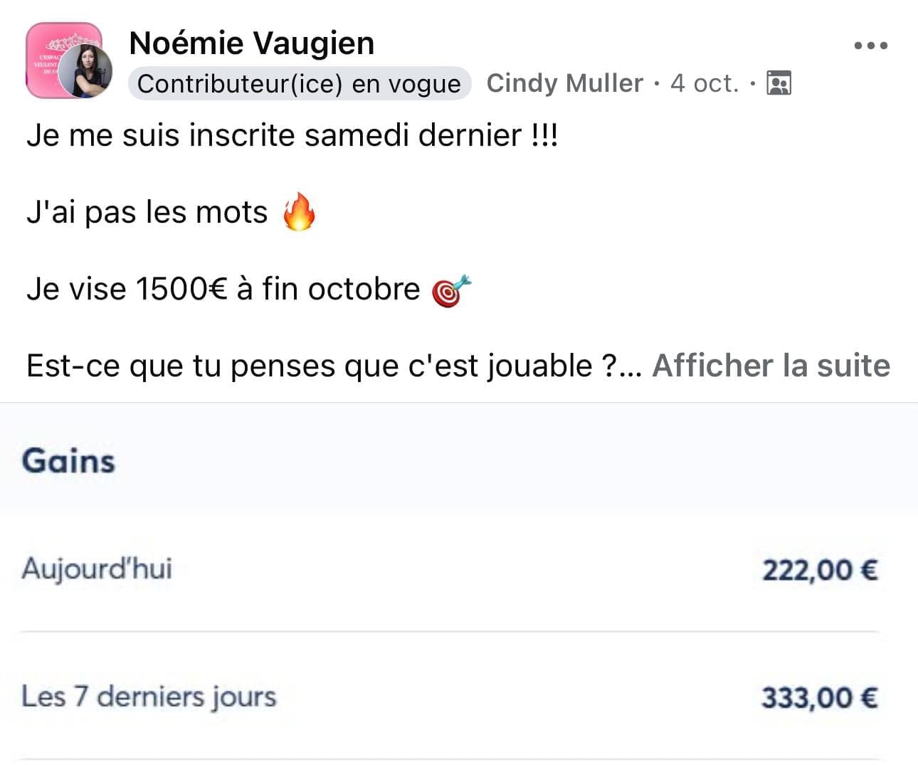918x765 pixels.
Task: Click the line "J'ai pas les mots"
Action: [x=147, y=212]
